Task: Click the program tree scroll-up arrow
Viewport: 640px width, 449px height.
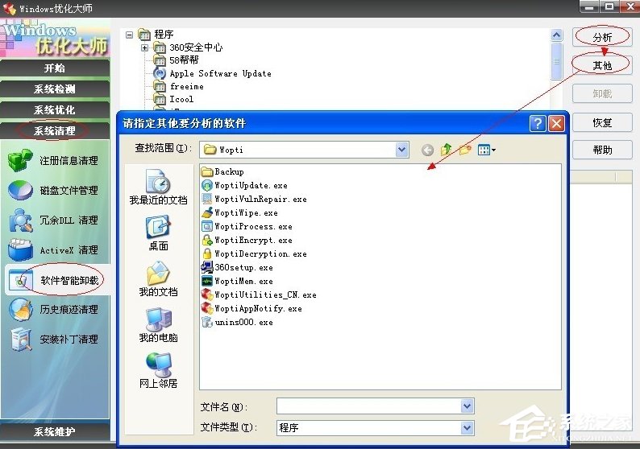Action: (x=556, y=35)
